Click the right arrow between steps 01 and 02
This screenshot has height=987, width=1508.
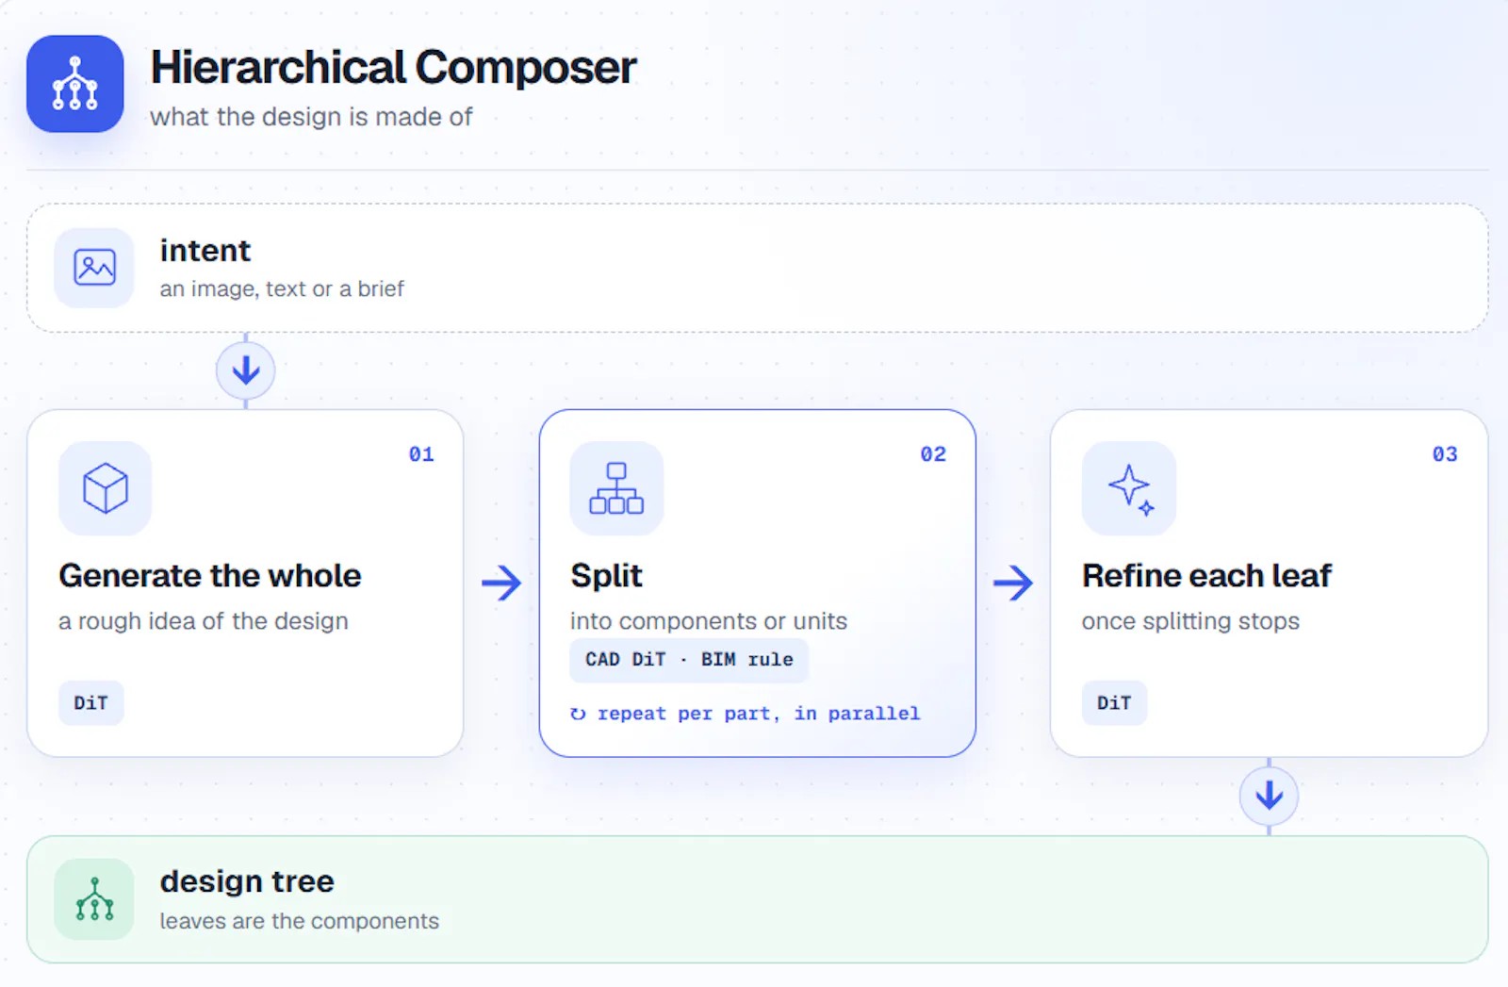[x=501, y=583]
